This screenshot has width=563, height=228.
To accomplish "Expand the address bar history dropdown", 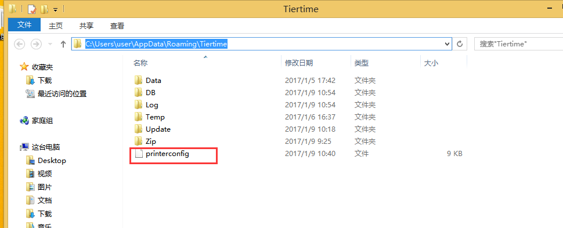I will [447, 44].
